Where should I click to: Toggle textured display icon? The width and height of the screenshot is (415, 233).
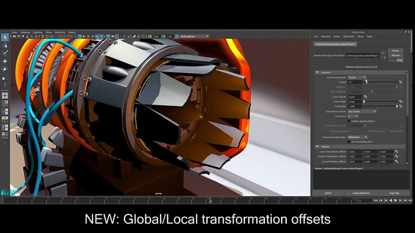[x=93, y=36]
